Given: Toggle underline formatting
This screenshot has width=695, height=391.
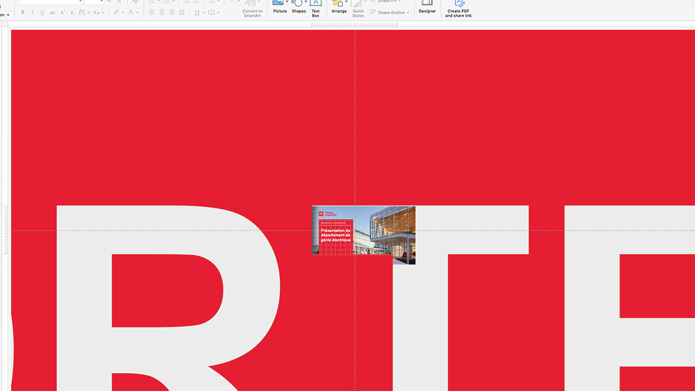Looking at the screenshot, I should [42, 12].
